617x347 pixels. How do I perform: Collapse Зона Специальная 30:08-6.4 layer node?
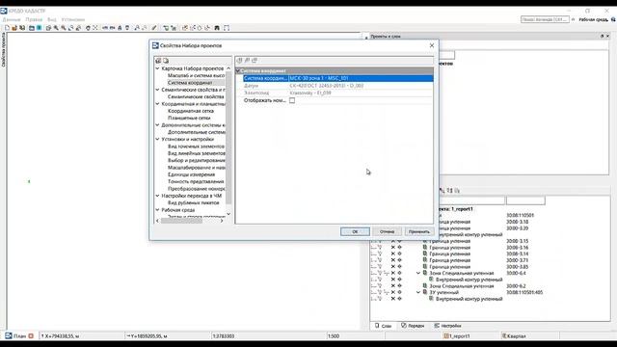418,273
